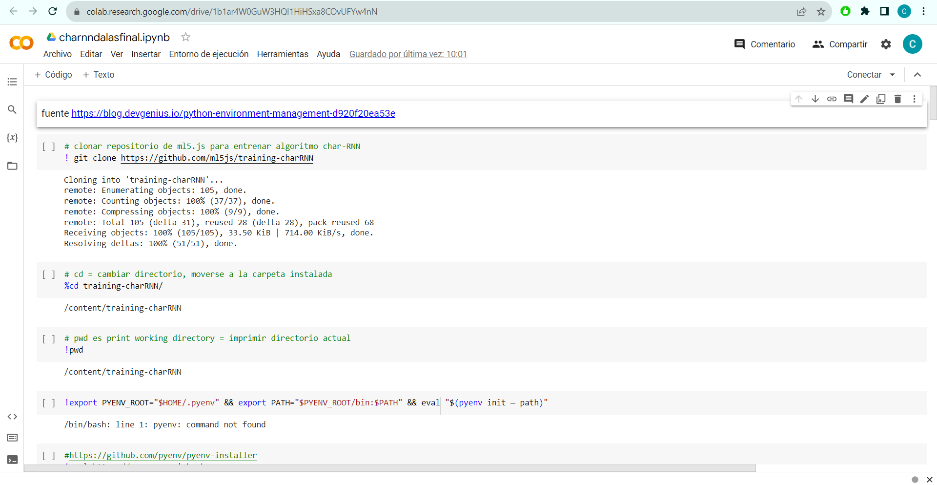The image size is (937, 485).
Task: Edit text cell with pencil
Action: point(864,99)
